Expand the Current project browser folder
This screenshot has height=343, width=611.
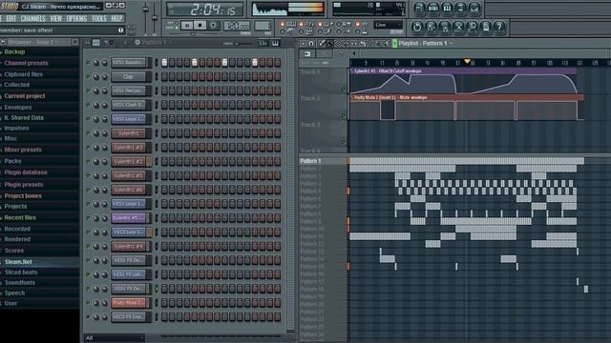[25, 96]
